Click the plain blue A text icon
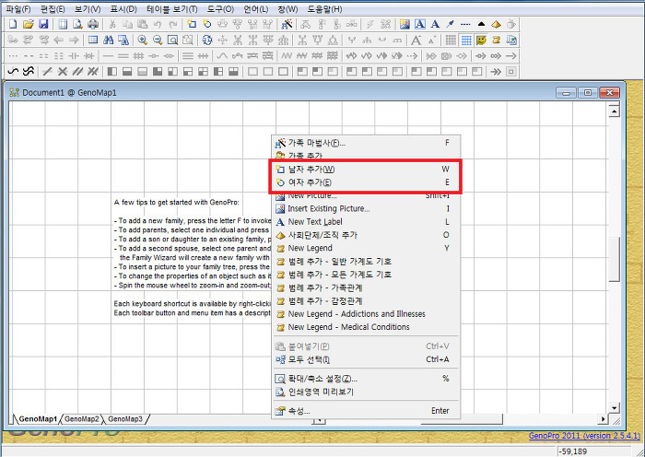Viewport: 645px width, 457px height. 435,24
